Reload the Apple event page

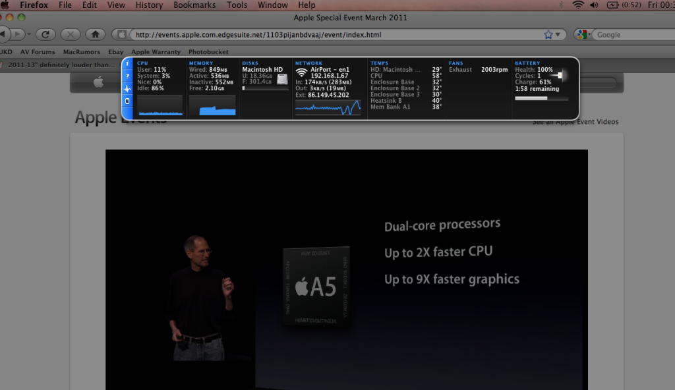click(45, 34)
